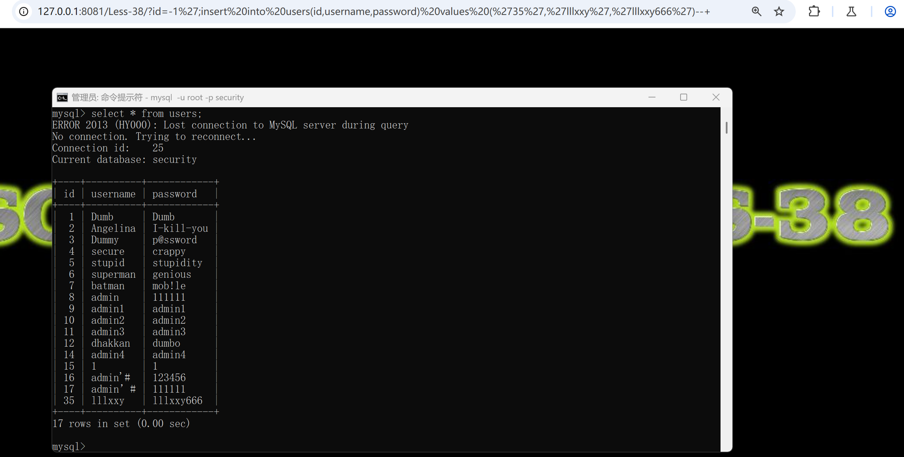The width and height of the screenshot is (904, 457).
Task: Click the terminal vertical scrollbar thumb
Action: (726, 127)
